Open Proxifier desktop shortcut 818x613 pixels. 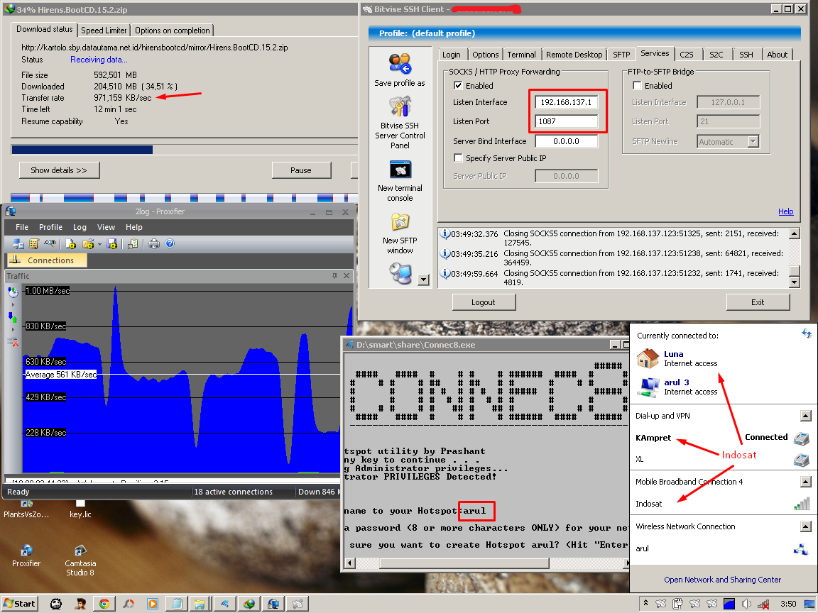[x=26, y=556]
